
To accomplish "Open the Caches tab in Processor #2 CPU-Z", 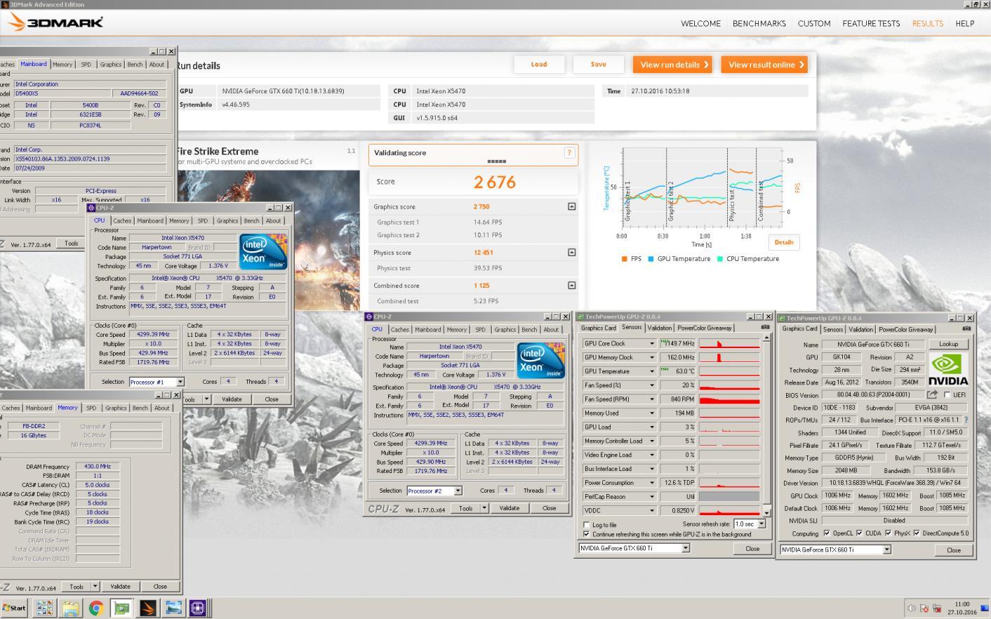I will click(400, 329).
